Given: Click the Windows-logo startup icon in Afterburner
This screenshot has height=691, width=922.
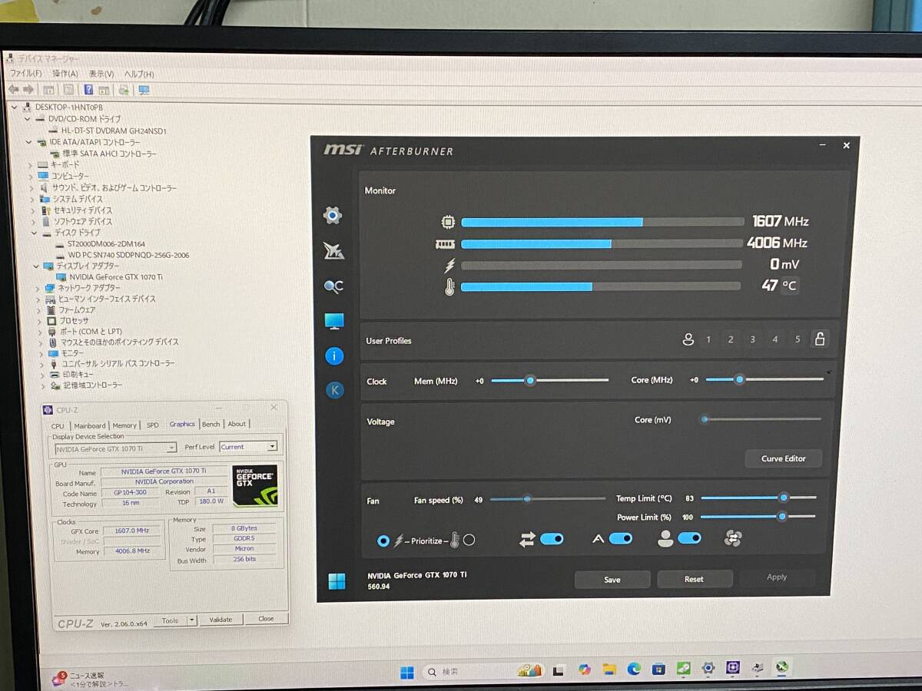Looking at the screenshot, I should click(x=337, y=581).
